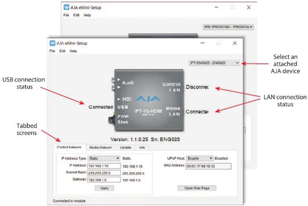
Task: Open the IPT-ENG025 device selector dropdown
Action: point(214,63)
